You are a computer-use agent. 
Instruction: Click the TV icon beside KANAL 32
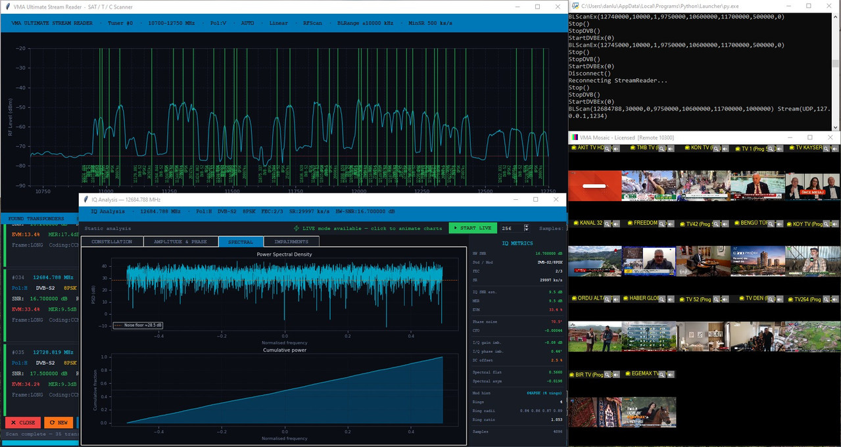point(576,223)
